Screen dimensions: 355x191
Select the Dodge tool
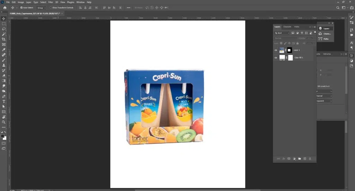coord(3,91)
